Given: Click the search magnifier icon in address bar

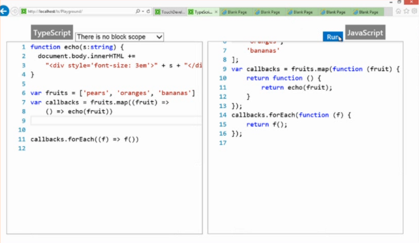Looking at the screenshot, I should click(x=138, y=11).
